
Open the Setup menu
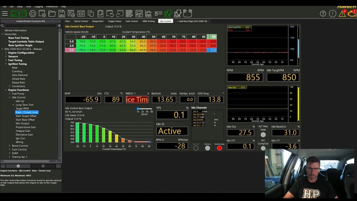pyautogui.click(x=20, y=7)
